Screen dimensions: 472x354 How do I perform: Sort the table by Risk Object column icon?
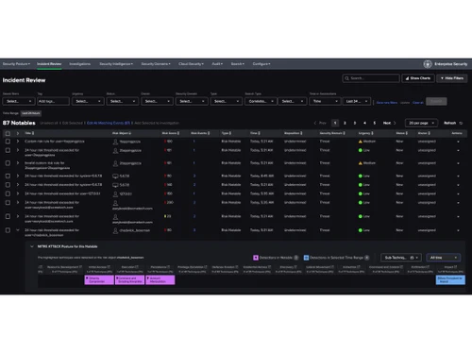coord(130,133)
